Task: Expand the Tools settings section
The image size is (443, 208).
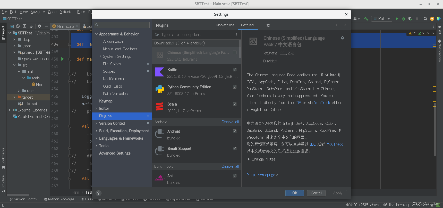Action: tap(97, 146)
